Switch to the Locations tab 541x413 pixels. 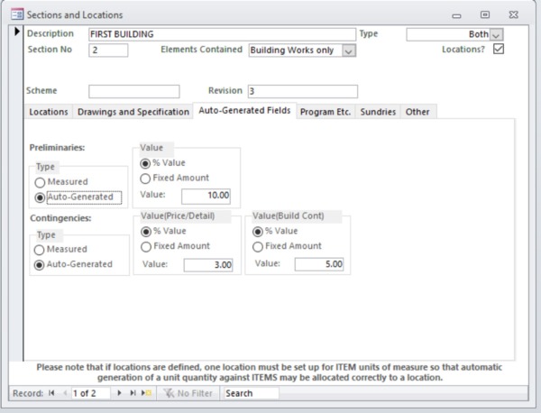click(49, 112)
